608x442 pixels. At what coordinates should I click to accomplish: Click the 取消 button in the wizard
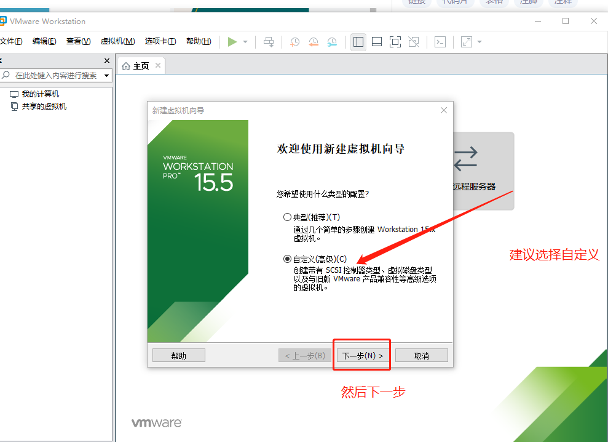422,355
